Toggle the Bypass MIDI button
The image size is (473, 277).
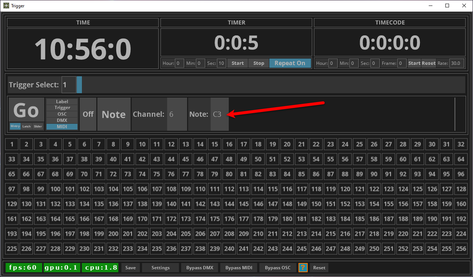pos(239,268)
